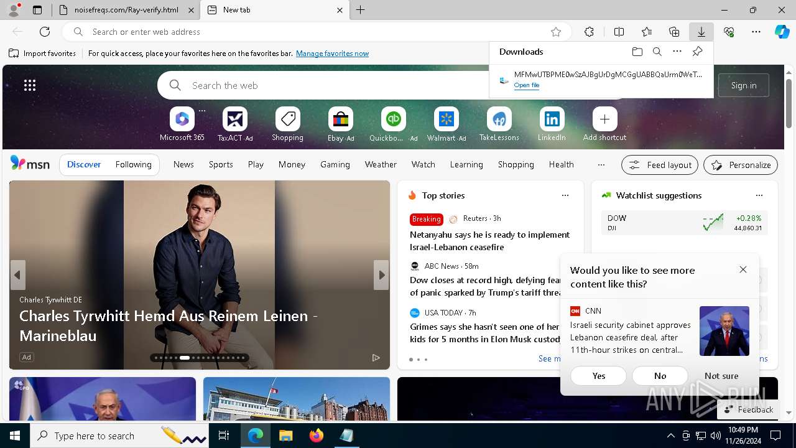Open a new browser tab
Viewport: 796px width, 448px height.
point(361,10)
